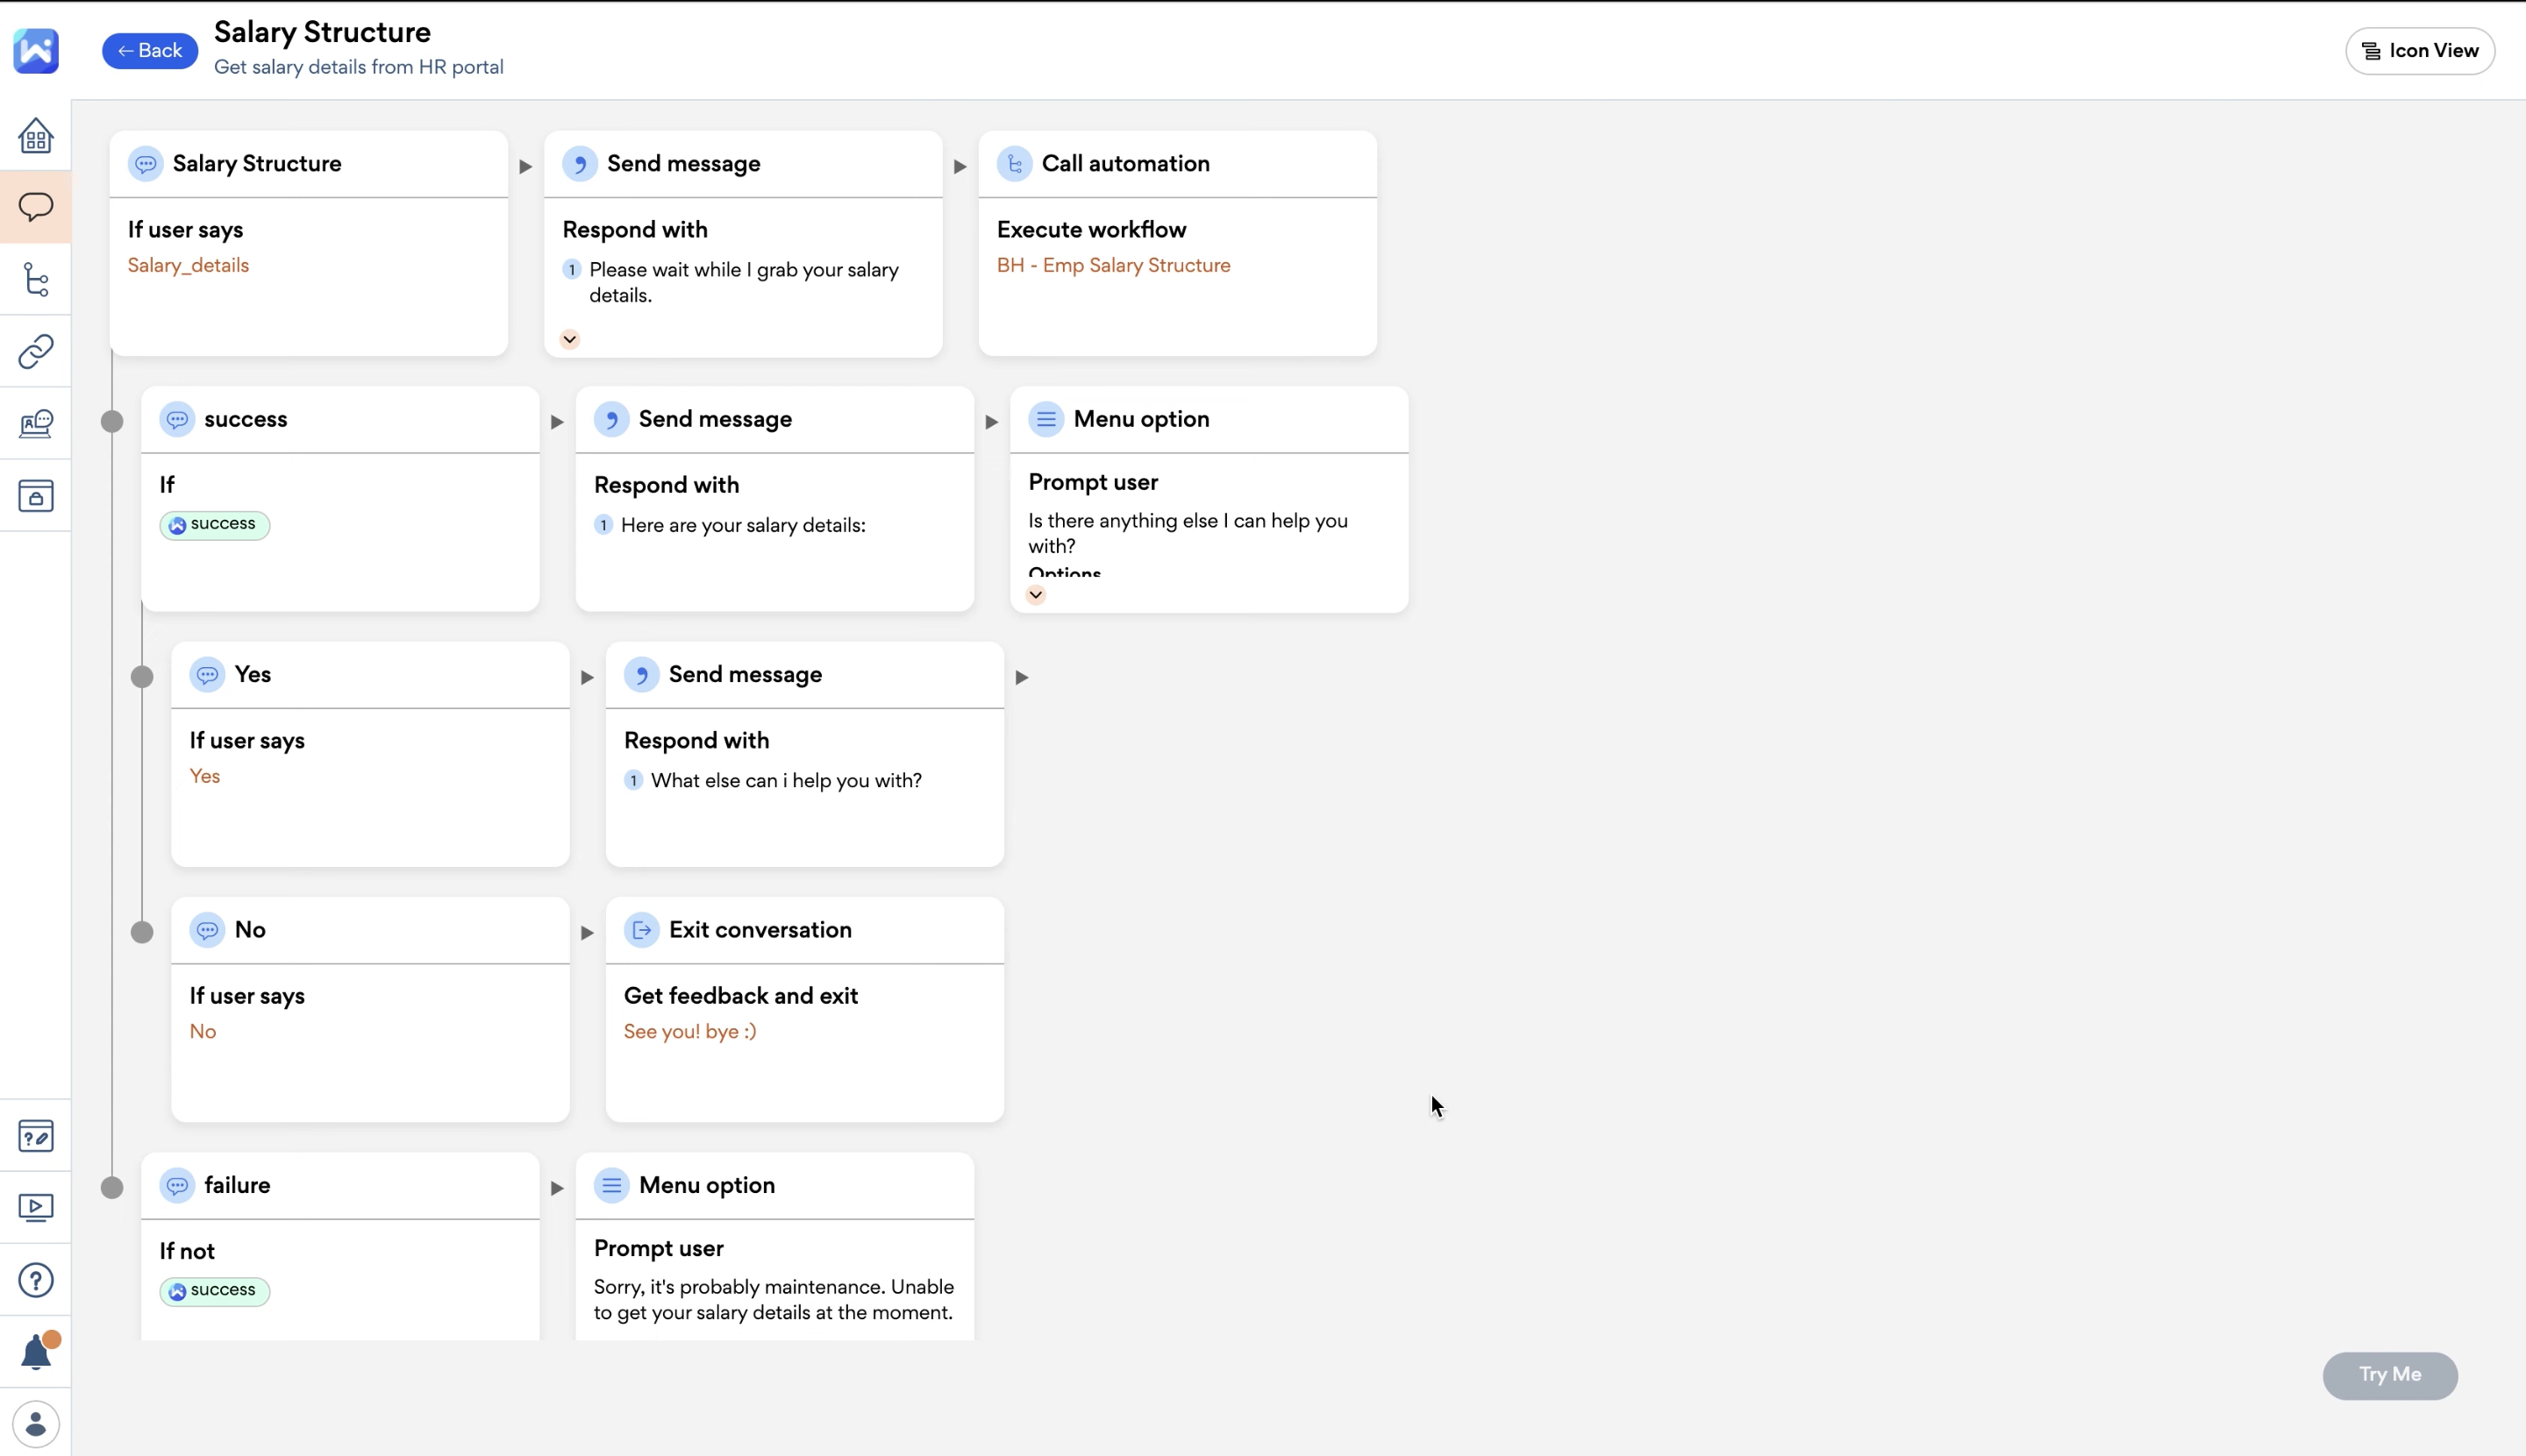Select the success branch node dot
Viewport: 2526px width, 1456px height.
pyautogui.click(x=112, y=421)
